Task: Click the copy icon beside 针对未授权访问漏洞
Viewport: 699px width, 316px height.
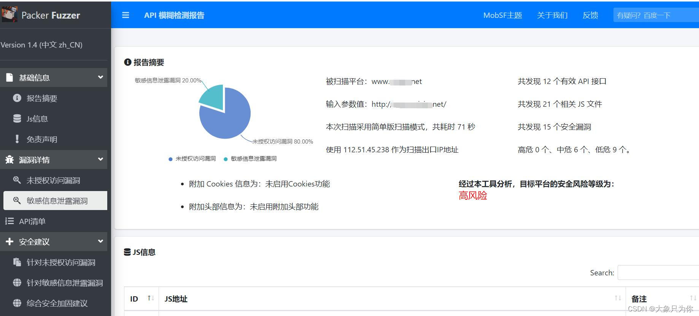Action: (17, 262)
